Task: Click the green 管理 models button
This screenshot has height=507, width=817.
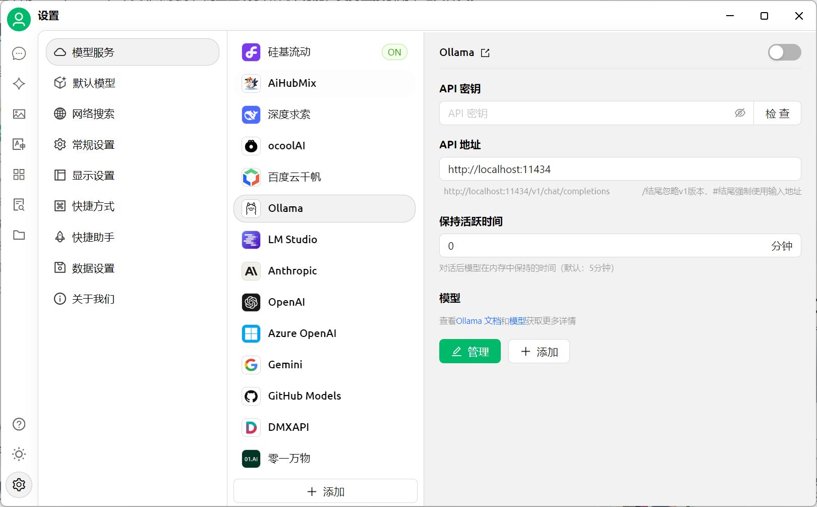Action: (x=470, y=351)
